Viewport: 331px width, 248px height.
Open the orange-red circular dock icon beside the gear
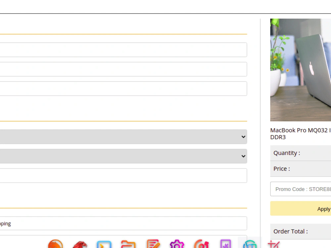click(x=201, y=244)
